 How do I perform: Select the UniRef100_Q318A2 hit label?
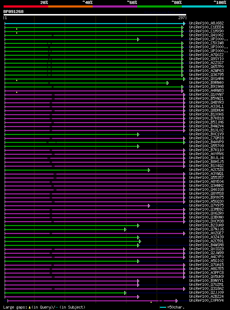click(206, 288)
